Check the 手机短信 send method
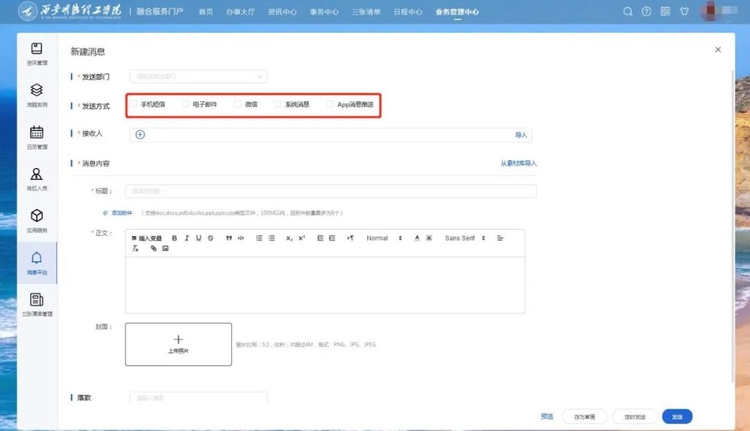 (134, 104)
